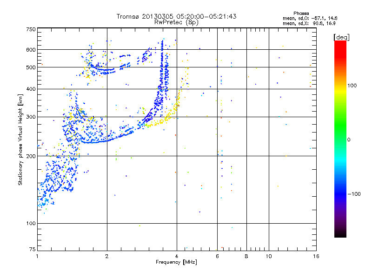Image resolution: width=372 pixels, height=279 pixels.
Task: Click y-axis tick label '500'
Action: pyautogui.click(x=31, y=67)
